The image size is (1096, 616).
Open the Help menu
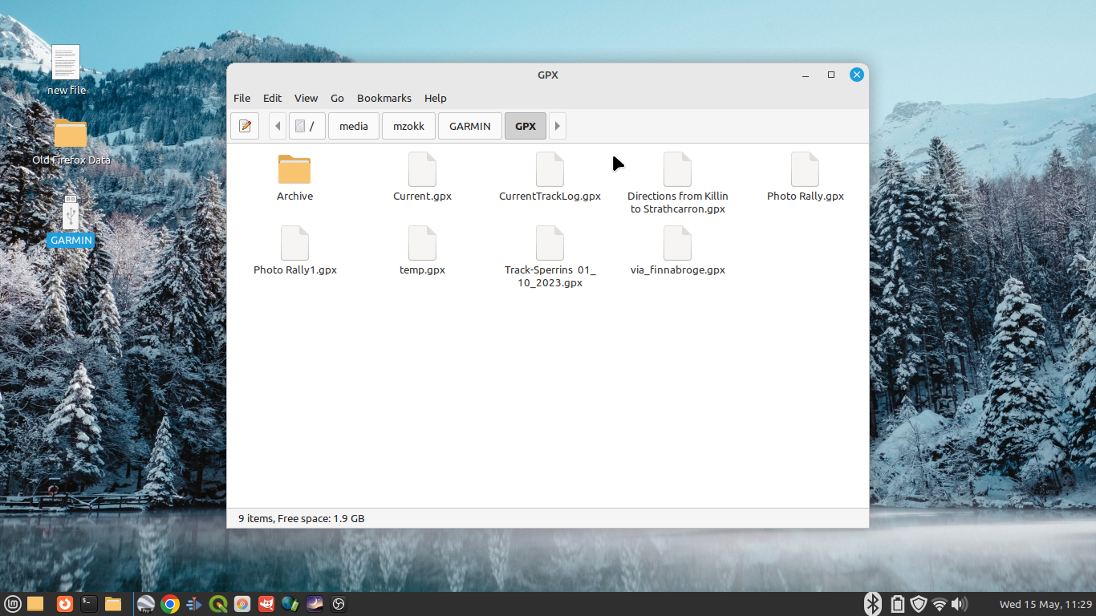(436, 98)
